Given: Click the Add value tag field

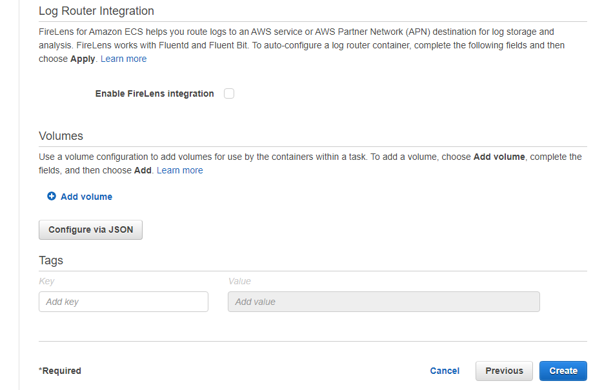Looking at the screenshot, I should (383, 302).
